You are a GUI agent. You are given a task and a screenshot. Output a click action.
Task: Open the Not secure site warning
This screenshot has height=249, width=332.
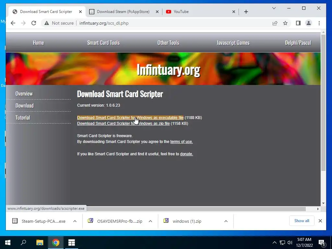(x=59, y=23)
